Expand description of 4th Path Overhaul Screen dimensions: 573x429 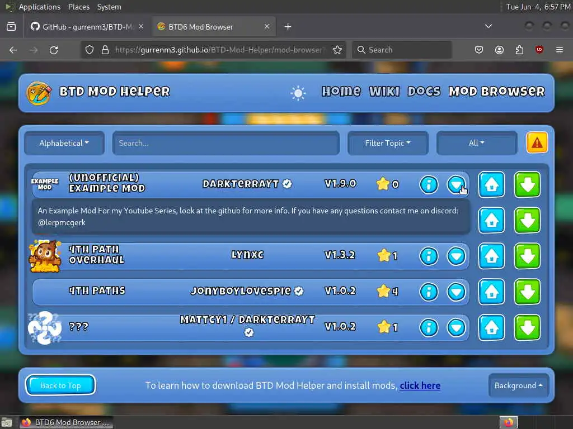456,256
